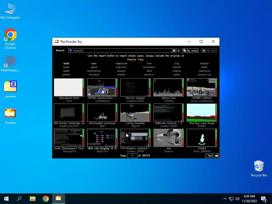The height and width of the screenshot is (204, 272).
Task: Select the bomb tag
Action: (x=66, y=63)
